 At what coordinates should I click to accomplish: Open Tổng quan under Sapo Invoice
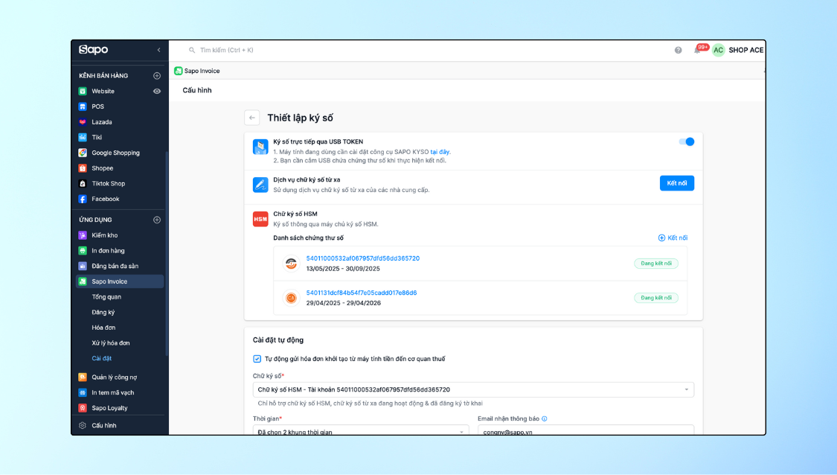tap(106, 297)
